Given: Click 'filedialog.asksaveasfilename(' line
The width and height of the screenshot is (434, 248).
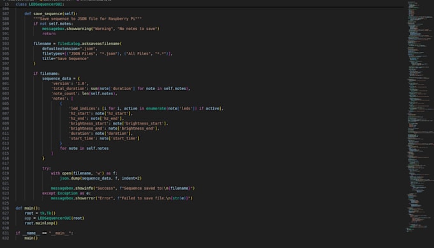Looking at the screenshot, I should tap(77, 43).
